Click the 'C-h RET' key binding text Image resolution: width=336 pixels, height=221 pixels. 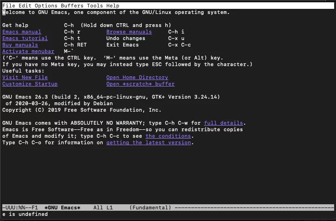[x=75, y=45]
